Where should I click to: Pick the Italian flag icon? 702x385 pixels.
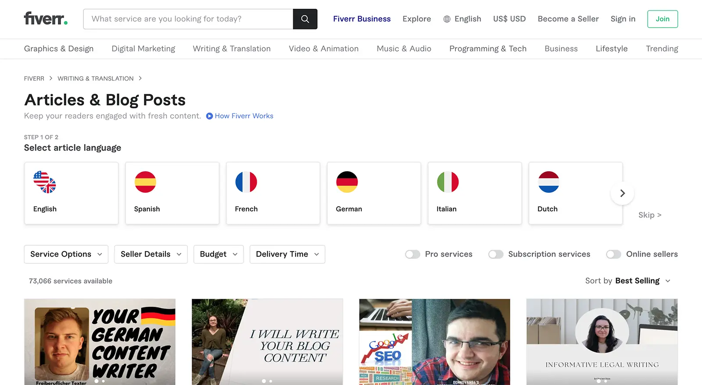(448, 182)
